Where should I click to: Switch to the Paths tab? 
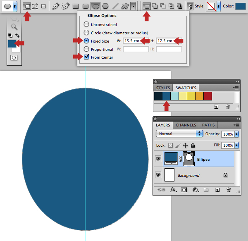[208, 125]
